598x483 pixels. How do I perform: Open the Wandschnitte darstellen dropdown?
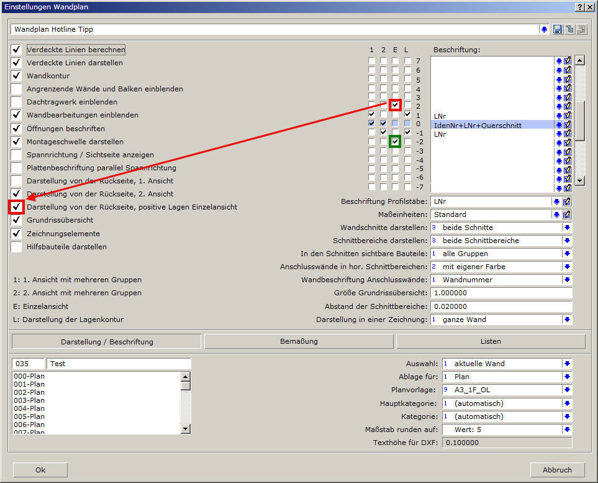tap(566, 228)
